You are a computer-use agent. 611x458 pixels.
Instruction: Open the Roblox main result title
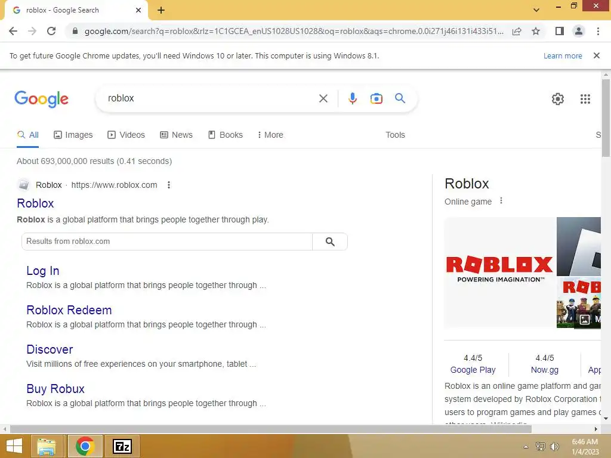pos(35,203)
